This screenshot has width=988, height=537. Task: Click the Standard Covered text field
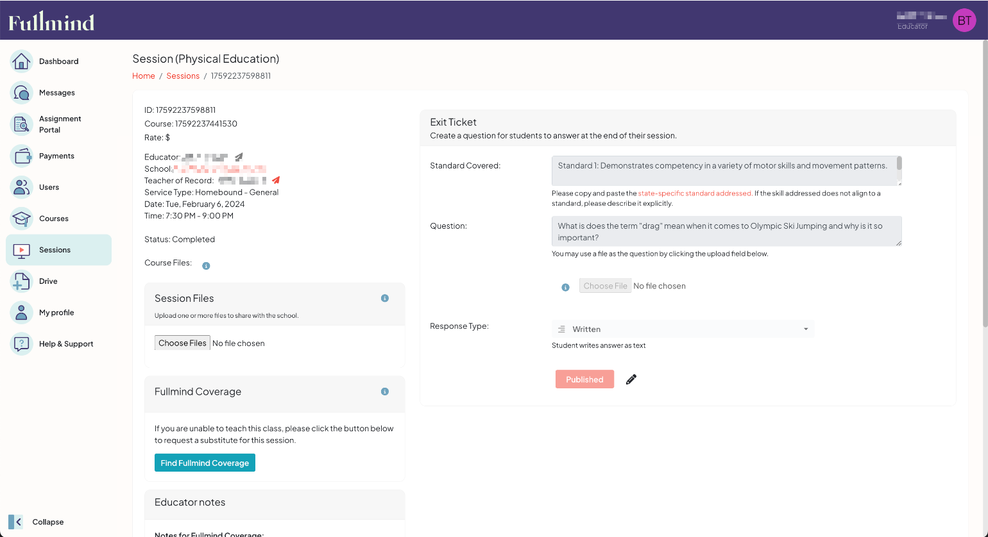click(722, 170)
